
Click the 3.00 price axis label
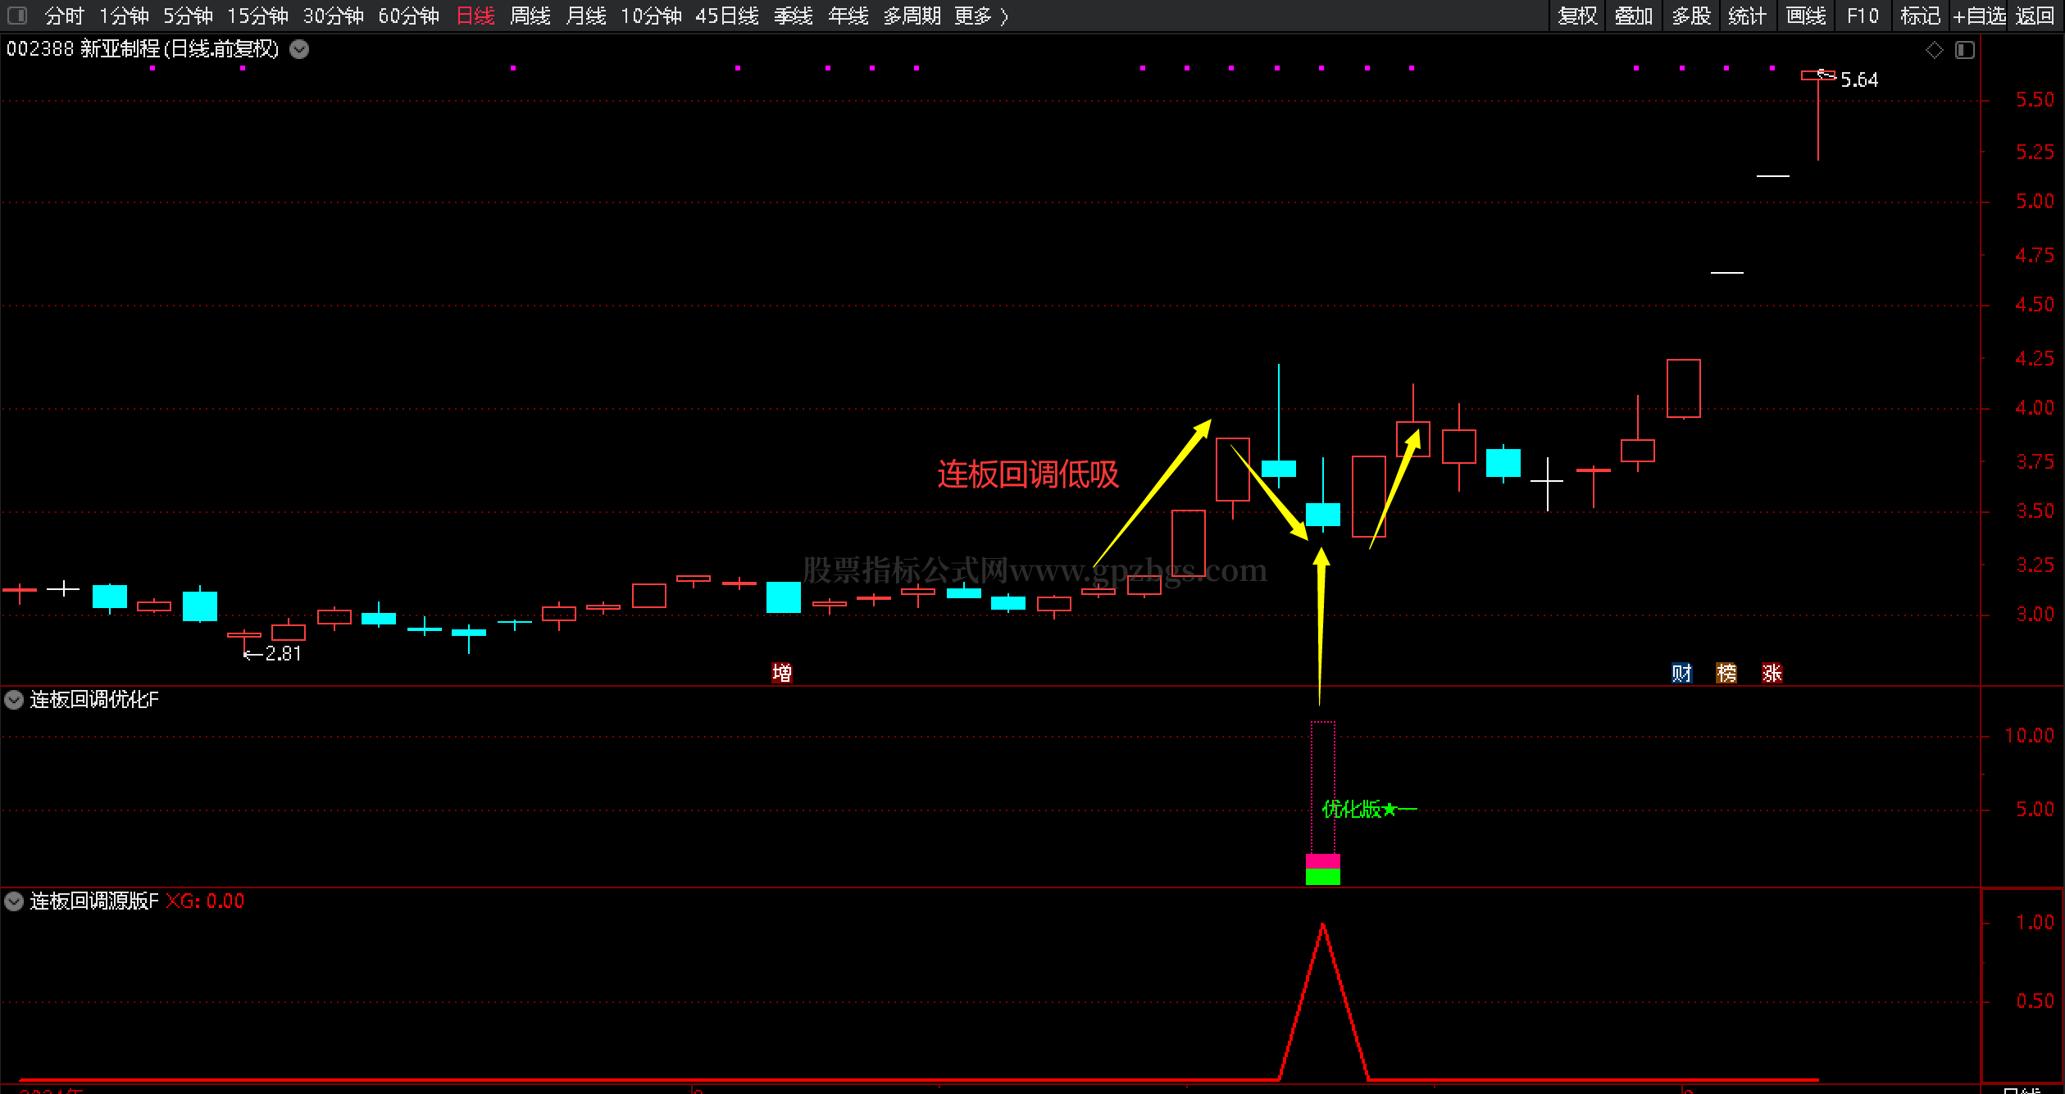coord(2035,614)
